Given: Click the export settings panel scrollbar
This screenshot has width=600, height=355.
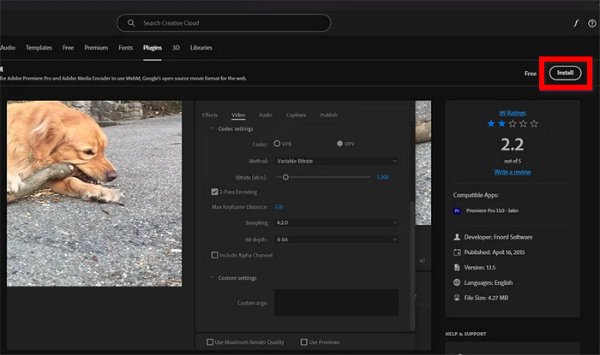Looking at the screenshot, I should 412,265.
